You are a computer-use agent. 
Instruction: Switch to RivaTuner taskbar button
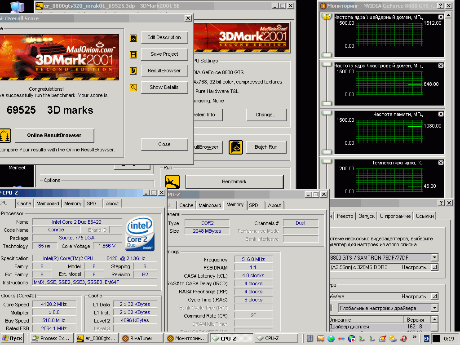[x=141, y=339]
